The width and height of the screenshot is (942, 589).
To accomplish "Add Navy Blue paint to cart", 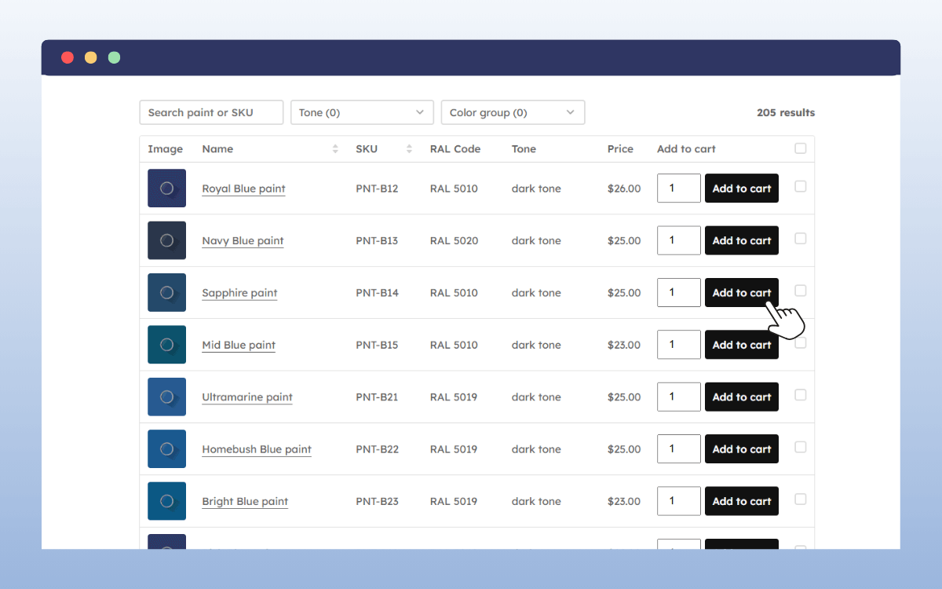I will pos(741,240).
